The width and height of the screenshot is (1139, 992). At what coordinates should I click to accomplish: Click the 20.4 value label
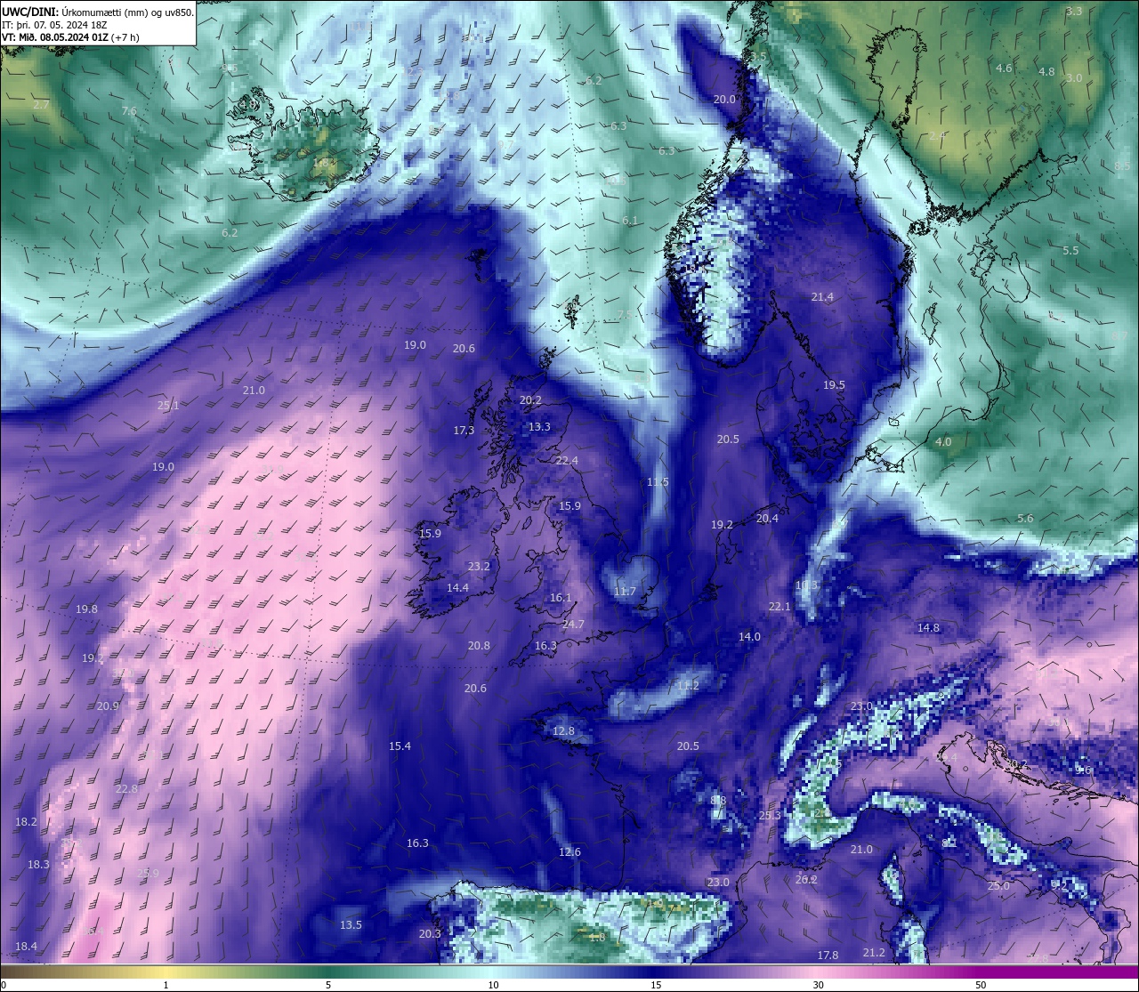click(x=767, y=518)
